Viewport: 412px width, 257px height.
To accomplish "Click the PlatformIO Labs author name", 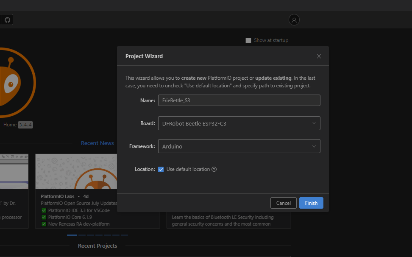I will 58,196.
